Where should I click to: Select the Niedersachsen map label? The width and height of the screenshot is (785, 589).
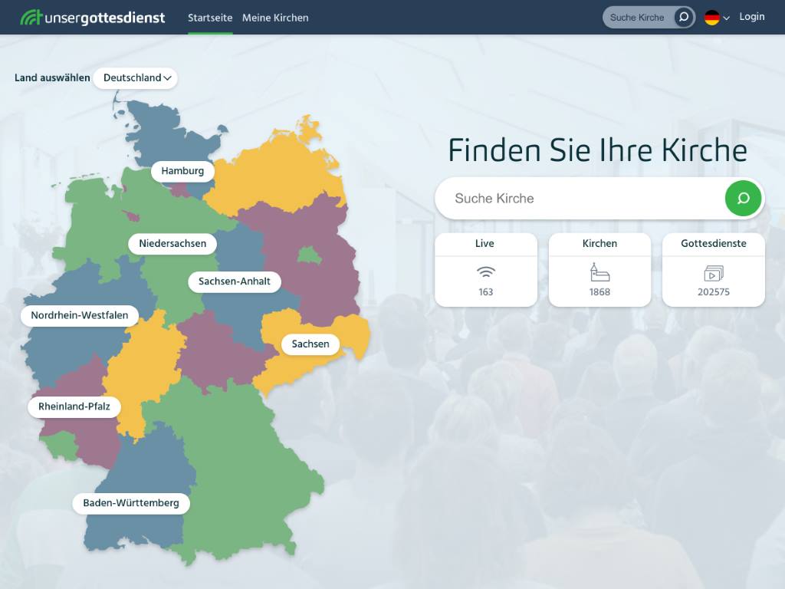pos(172,243)
